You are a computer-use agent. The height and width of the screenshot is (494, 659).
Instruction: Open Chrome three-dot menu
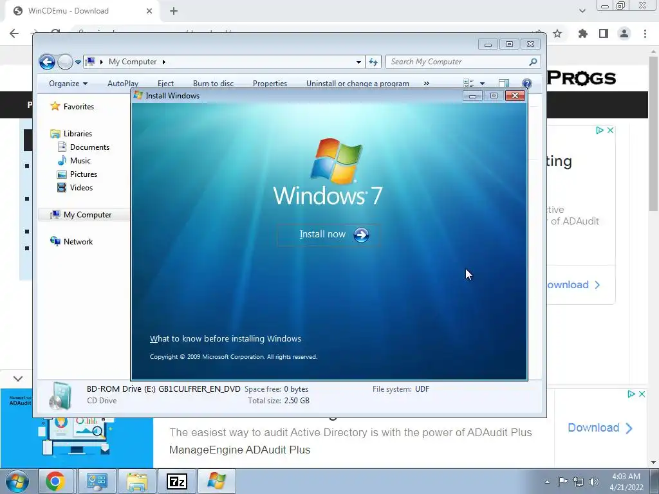click(x=645, y=33)
